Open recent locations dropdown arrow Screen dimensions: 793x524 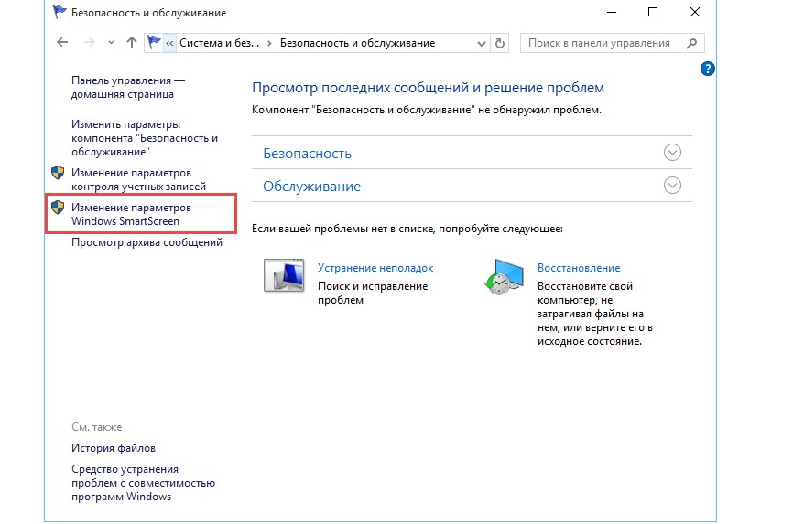coord(111,43)
